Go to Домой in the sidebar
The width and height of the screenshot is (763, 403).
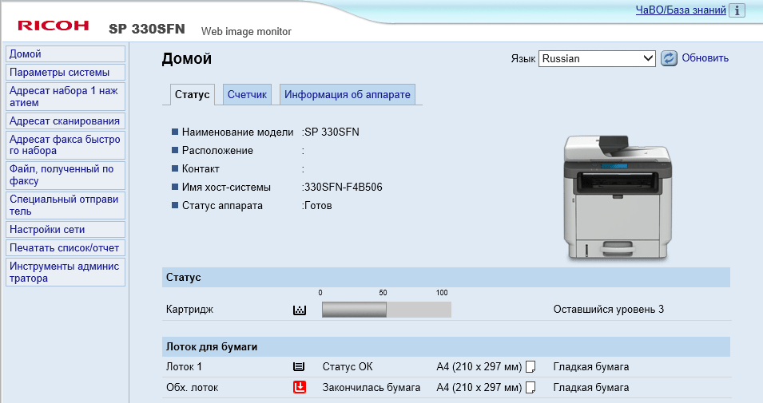click(66, 54)
